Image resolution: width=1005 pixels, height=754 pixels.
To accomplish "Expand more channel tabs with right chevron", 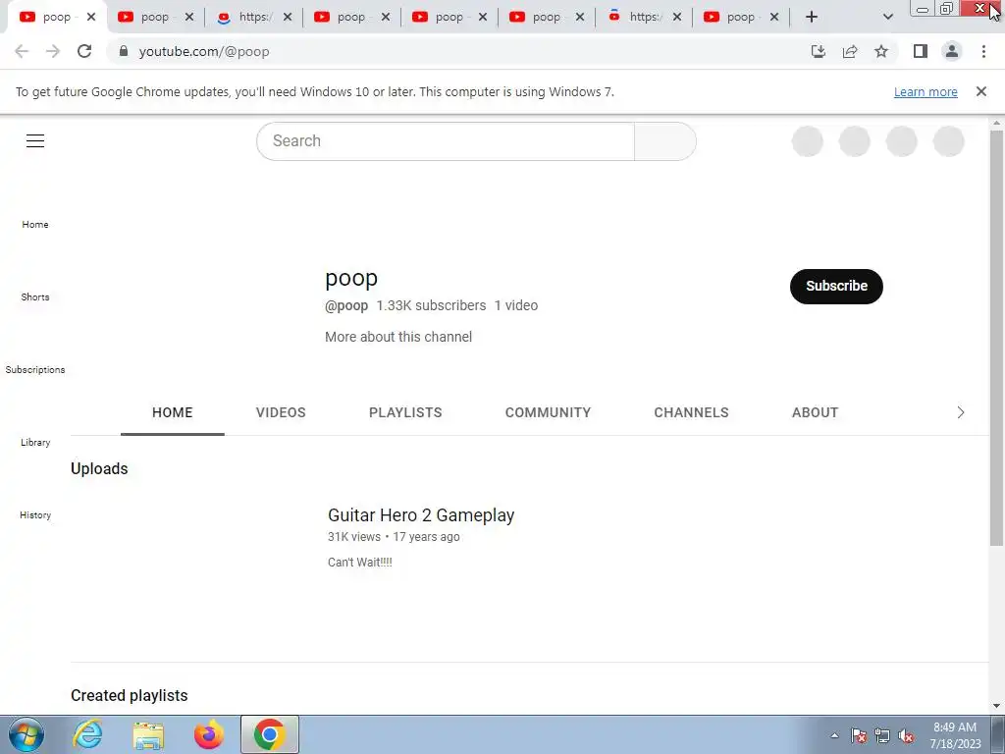I will (x=960, y=412).
